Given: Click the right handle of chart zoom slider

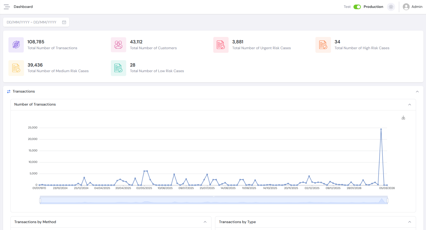Looking at the screenshot, I should 387,201.
